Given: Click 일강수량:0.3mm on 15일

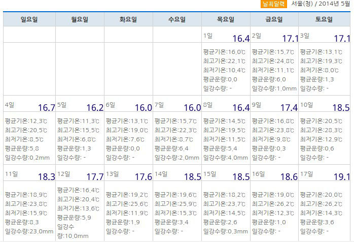Looking at the screenshot, I should pyautogui.click(x=226, y=231).
